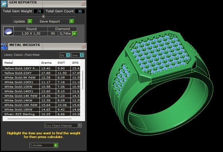This screenshot has height=152, width=223.
Task: Click the green arrow beside 0,74tw
Action: pyautogui.click(x=74, y=34)
